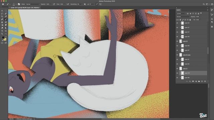Open brush Opacity slider dropdown arrow
This screenshot has width=214, height=120.
coord(51,4)
